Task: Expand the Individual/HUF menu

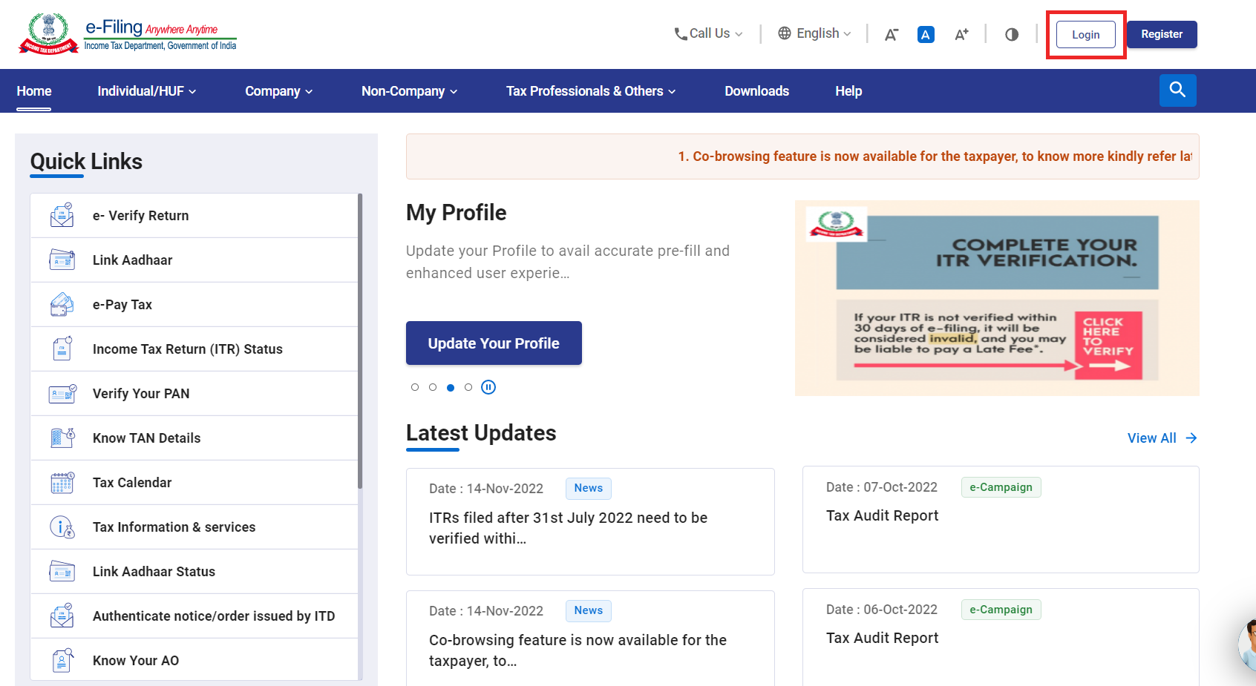Action: pos(147,91)
